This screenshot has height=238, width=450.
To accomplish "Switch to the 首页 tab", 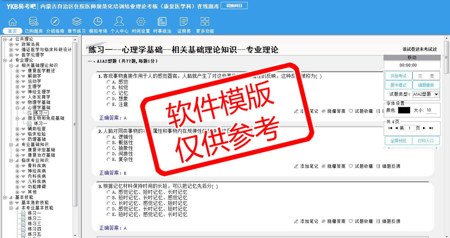I will point(13,31).
